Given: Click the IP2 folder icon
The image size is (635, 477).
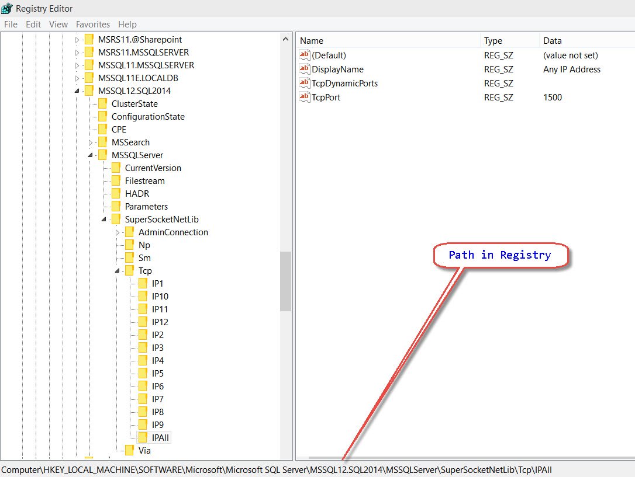Looking at the screenshot, I should pos(143,335).
